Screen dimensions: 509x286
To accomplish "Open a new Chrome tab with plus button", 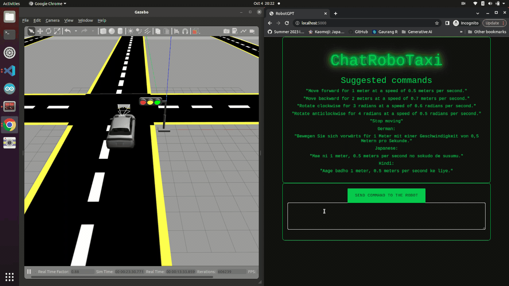I will [x=335, y=14].
